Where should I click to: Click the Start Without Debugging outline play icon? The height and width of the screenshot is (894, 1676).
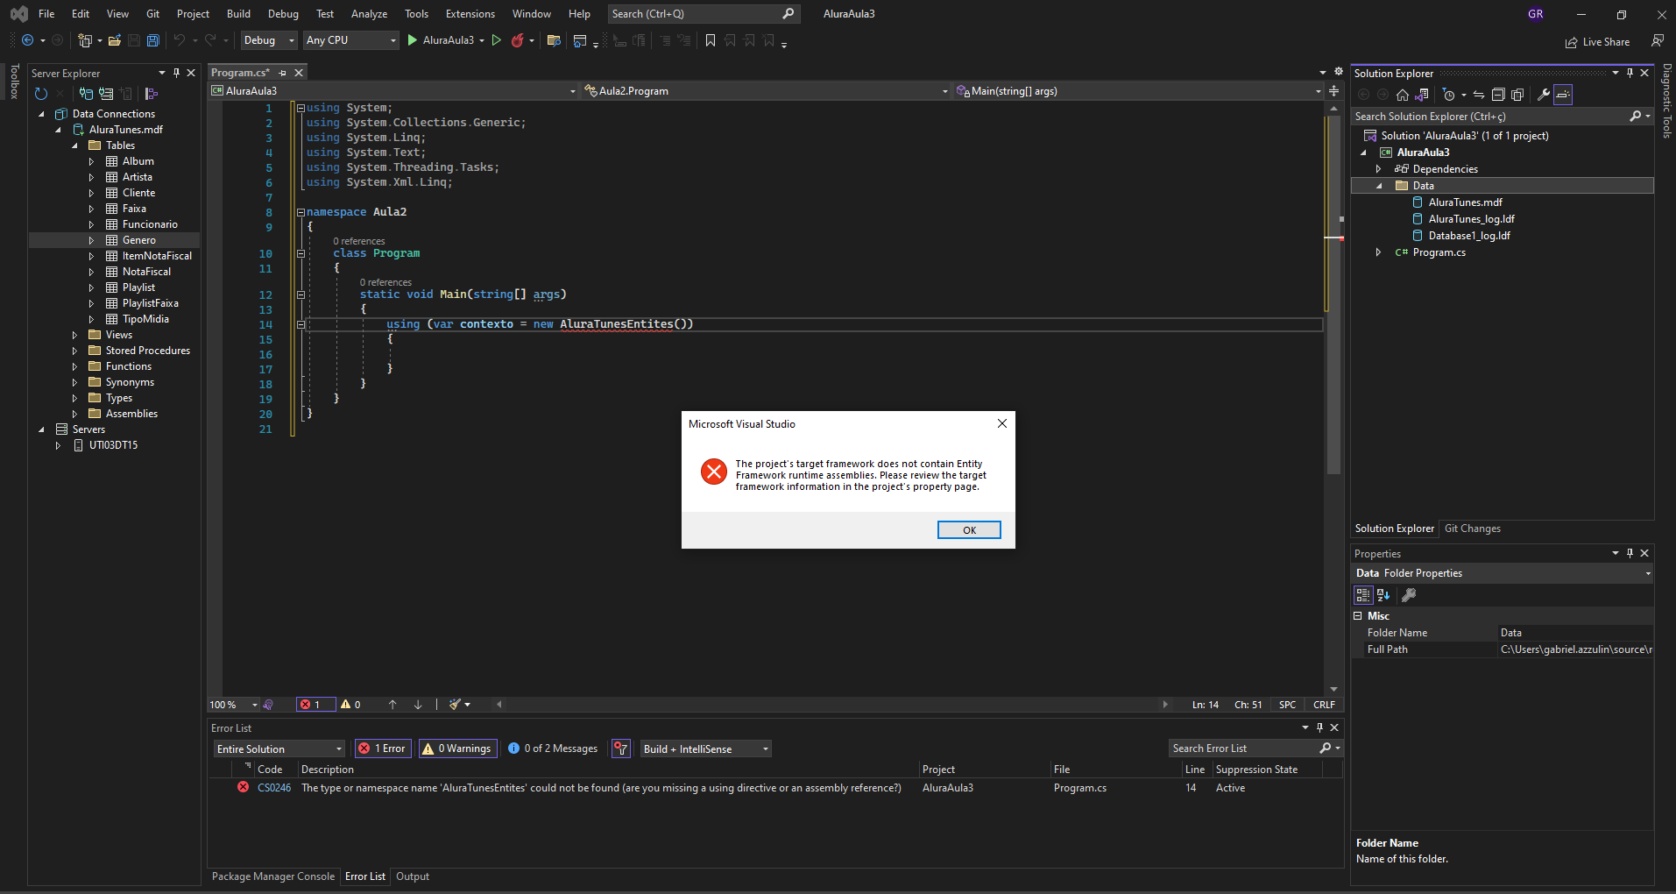[x=497, y=40]
